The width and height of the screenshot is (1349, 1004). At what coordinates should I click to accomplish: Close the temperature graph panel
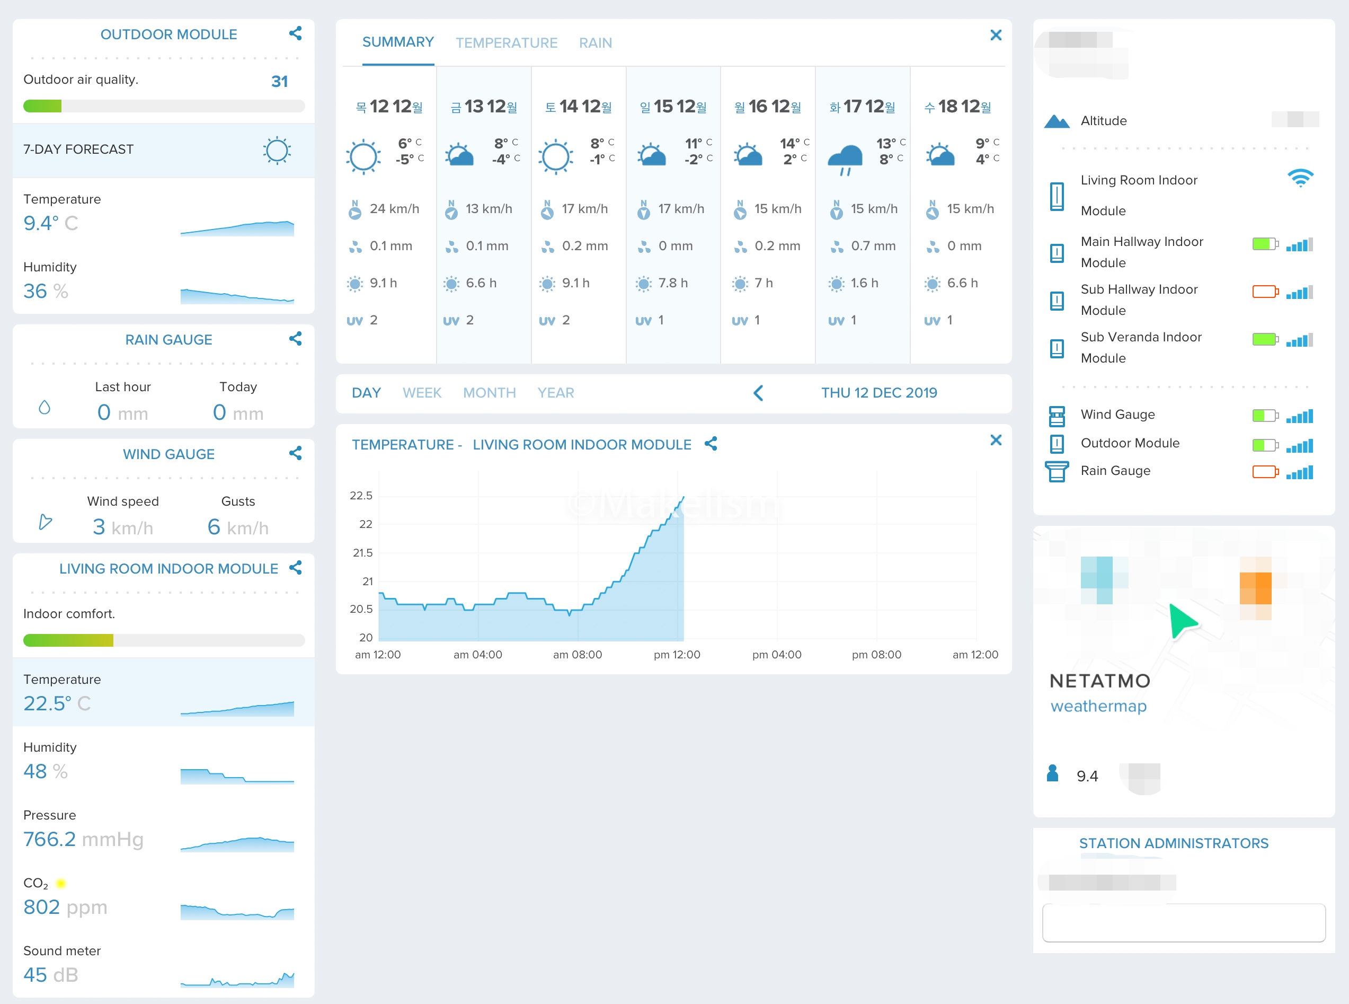pos(996,440)
